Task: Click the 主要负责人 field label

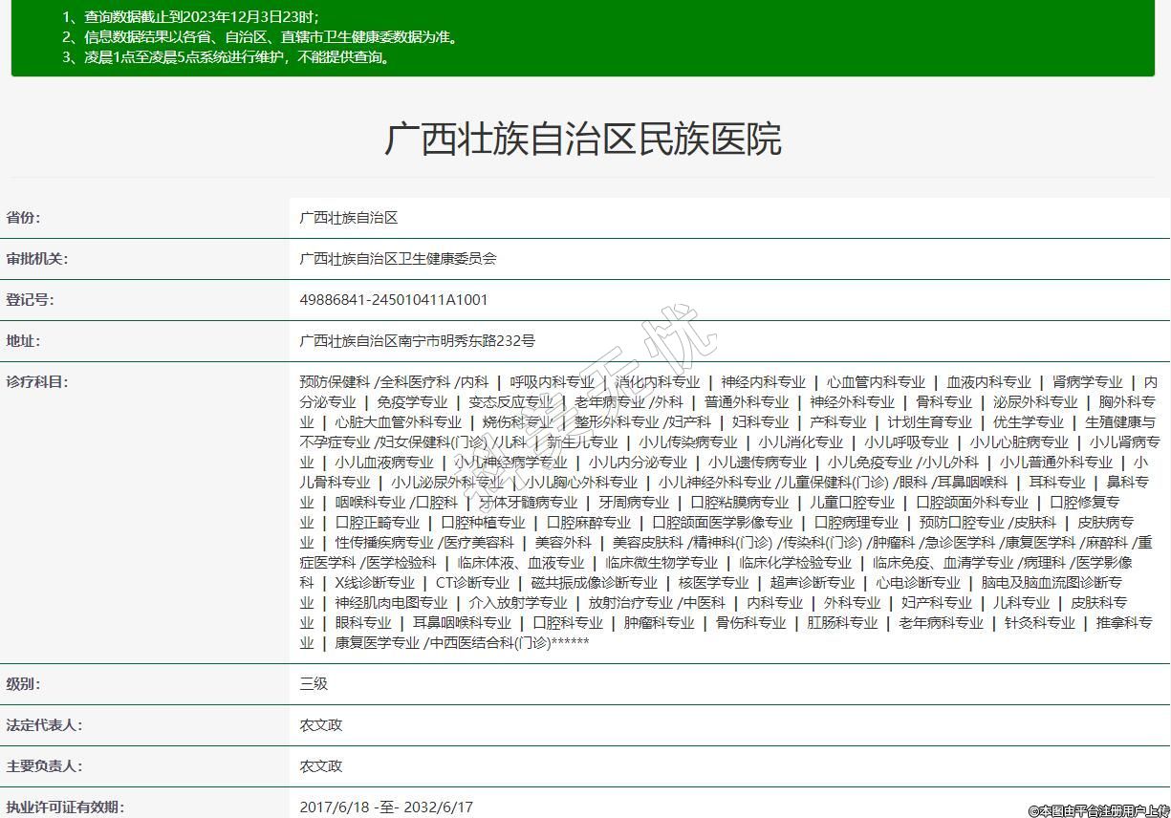Action: (44, 766)
